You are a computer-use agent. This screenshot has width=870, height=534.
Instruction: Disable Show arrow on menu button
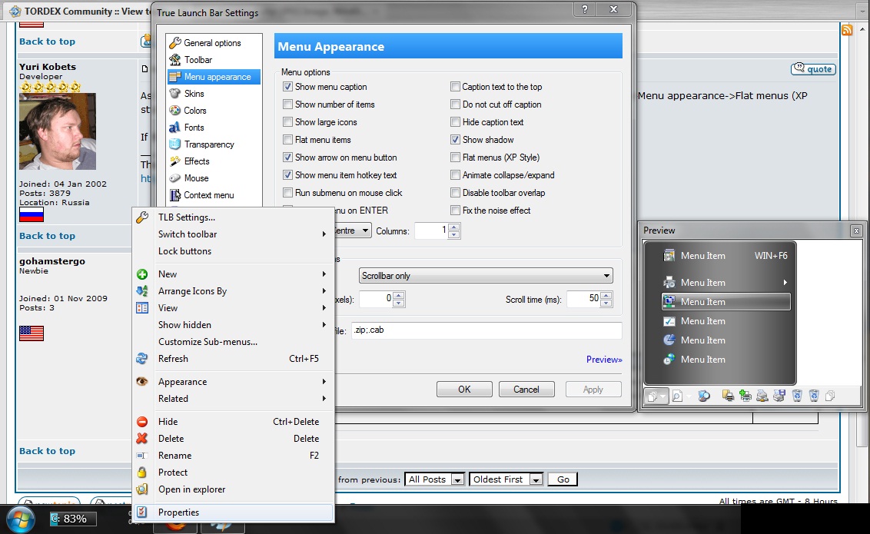pos(287,158)
